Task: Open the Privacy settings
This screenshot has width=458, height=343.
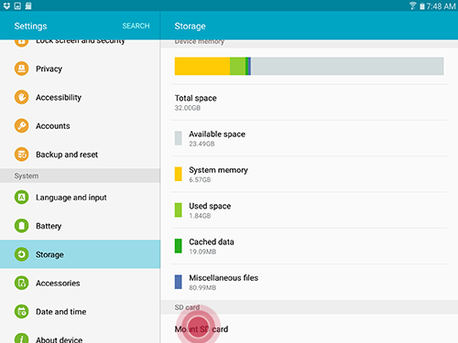Action: coord(80,69)
